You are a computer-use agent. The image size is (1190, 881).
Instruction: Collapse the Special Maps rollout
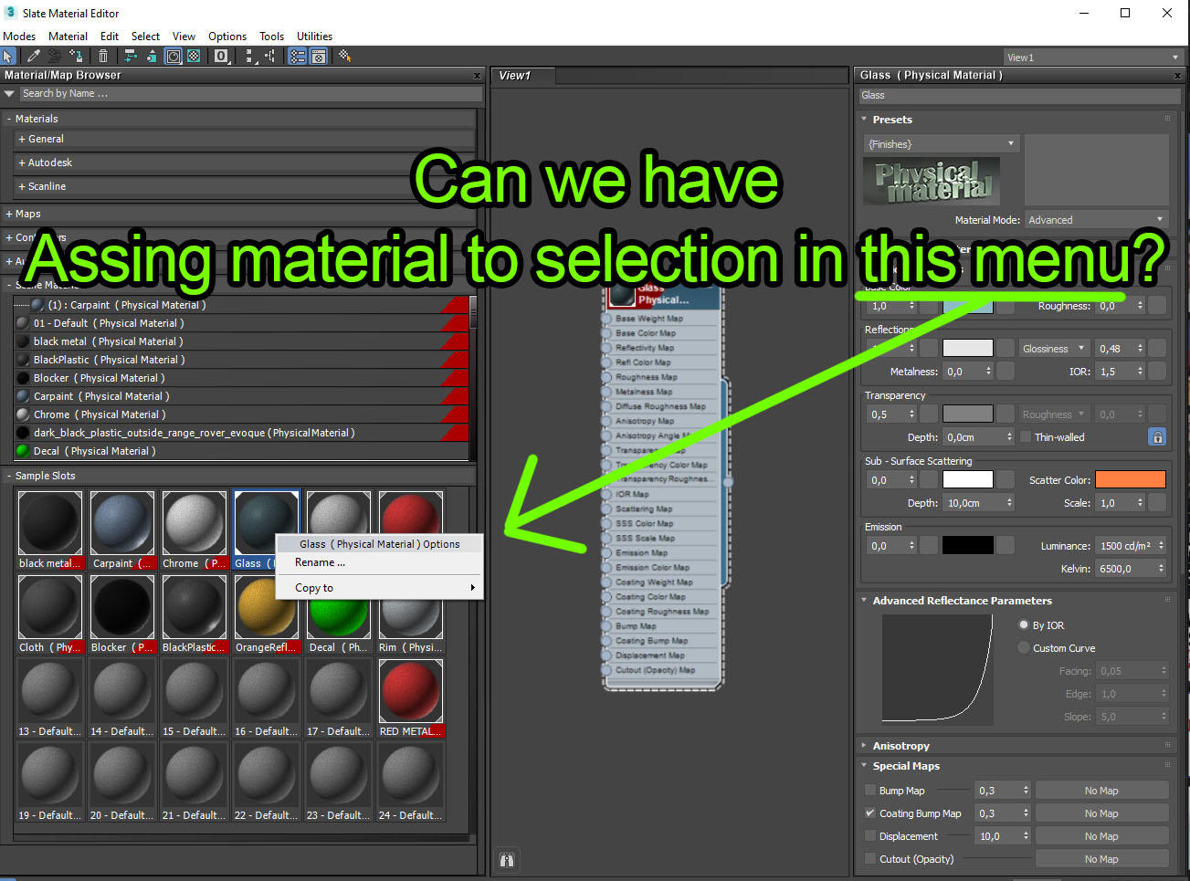tap(865, 766)
